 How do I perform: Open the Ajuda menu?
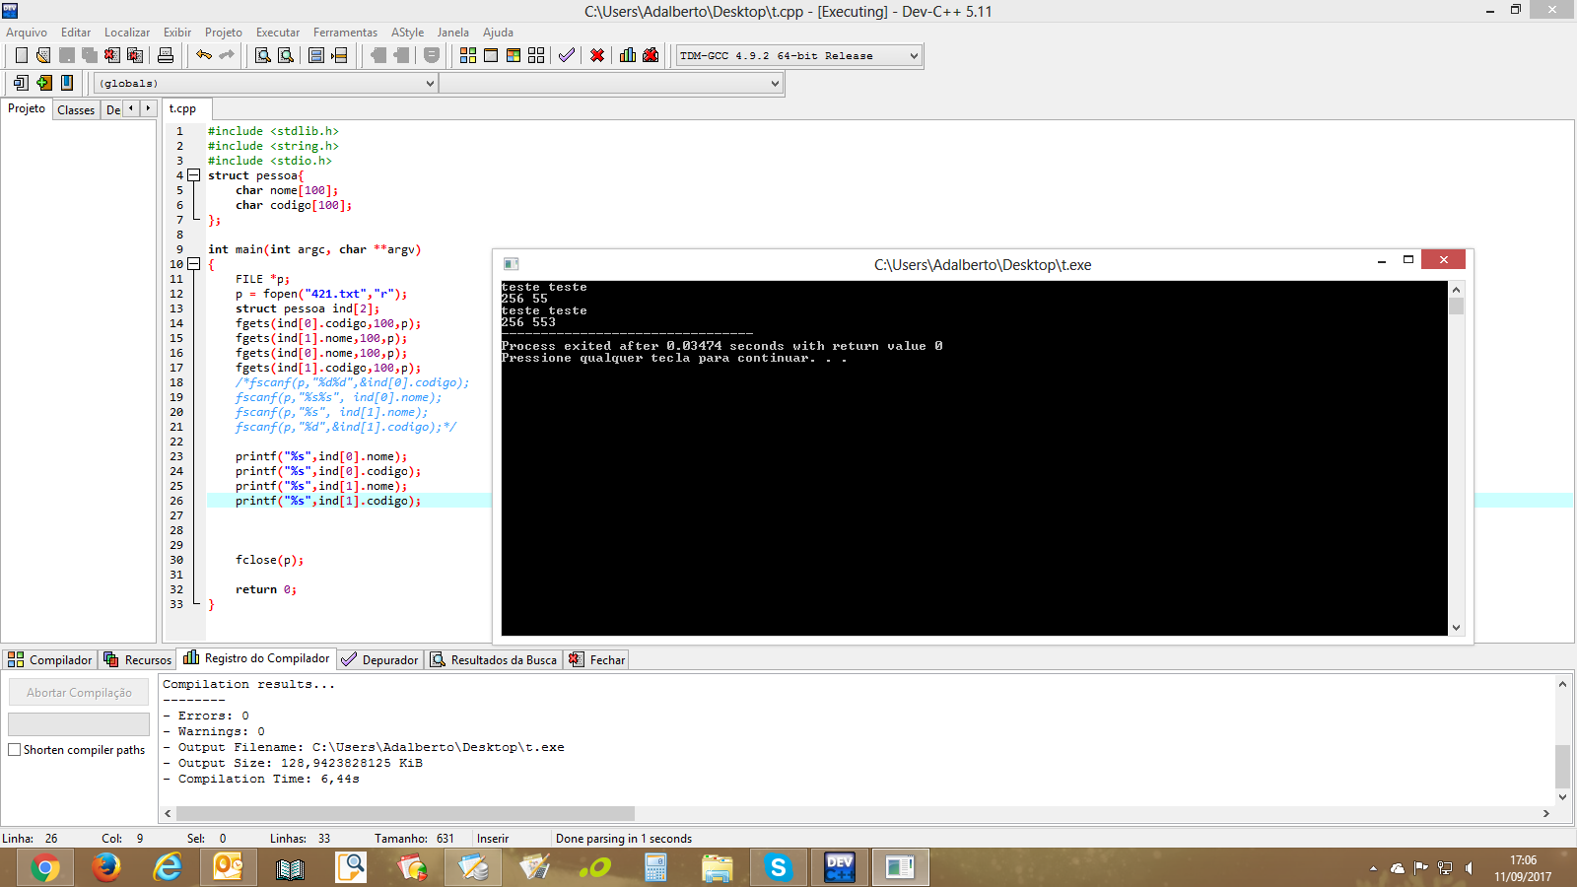point(498,33)
